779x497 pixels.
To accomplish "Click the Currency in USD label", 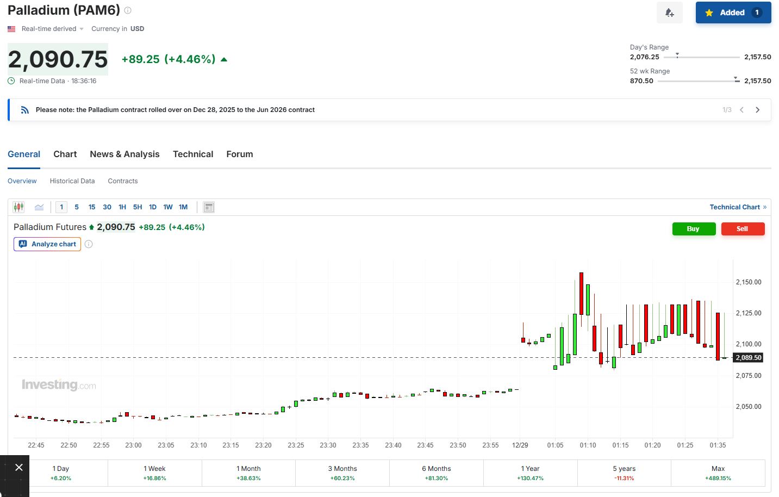I will [118, 29].
